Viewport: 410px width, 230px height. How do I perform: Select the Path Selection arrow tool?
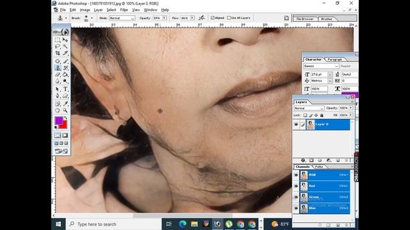[x=58, y=89]
